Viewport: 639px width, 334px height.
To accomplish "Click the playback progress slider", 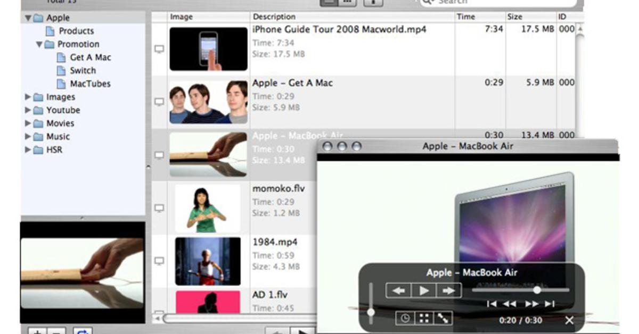I will point(521,290).
